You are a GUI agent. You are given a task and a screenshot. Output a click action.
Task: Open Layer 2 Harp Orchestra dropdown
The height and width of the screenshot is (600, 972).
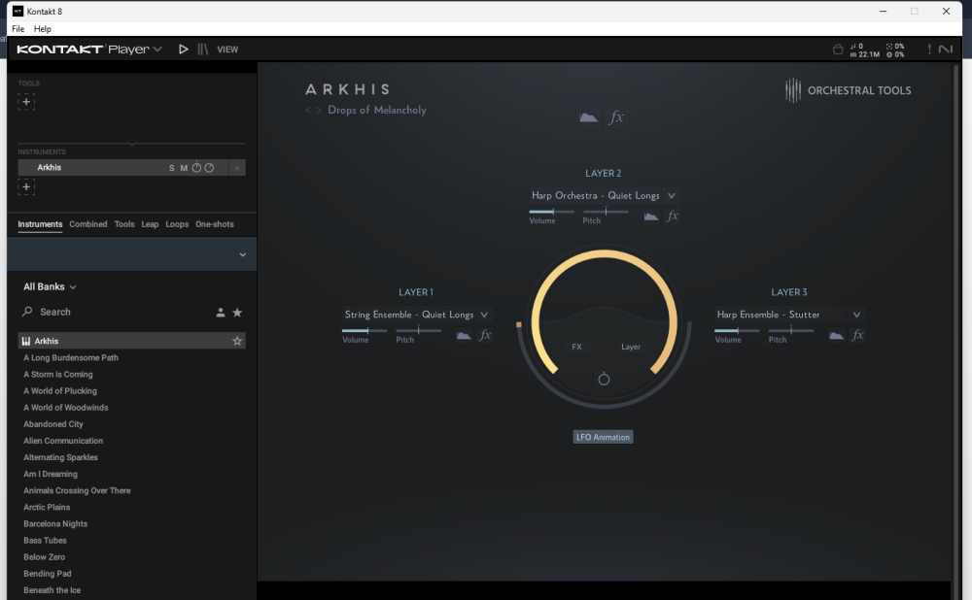pyautogui.click(x=604, y=196)
